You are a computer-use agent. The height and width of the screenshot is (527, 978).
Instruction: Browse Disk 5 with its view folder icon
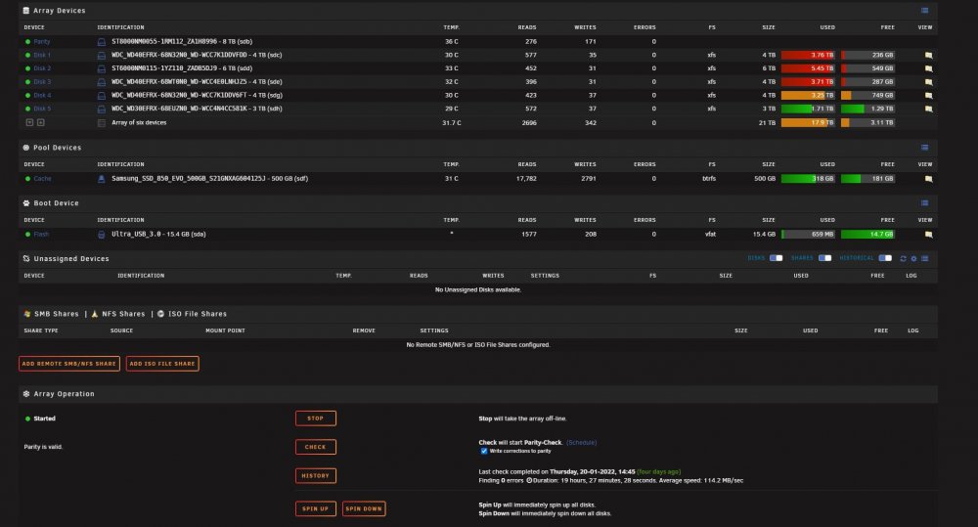tap(928, 109)
